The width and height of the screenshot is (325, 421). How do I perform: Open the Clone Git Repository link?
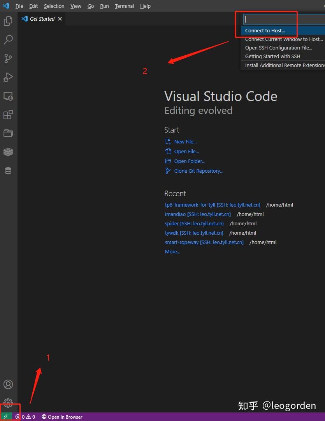pos(198,171)
